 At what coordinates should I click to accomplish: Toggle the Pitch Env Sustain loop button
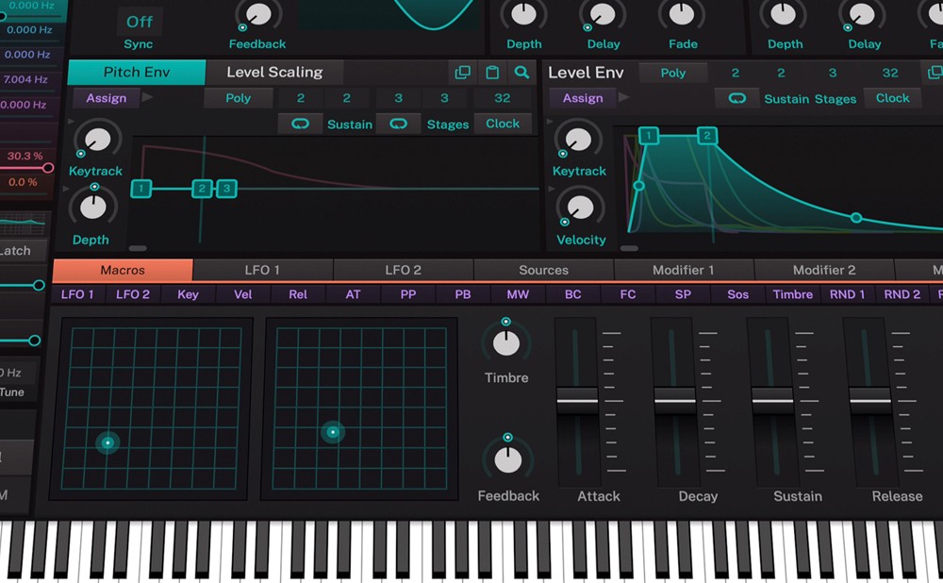click(301, 124)
